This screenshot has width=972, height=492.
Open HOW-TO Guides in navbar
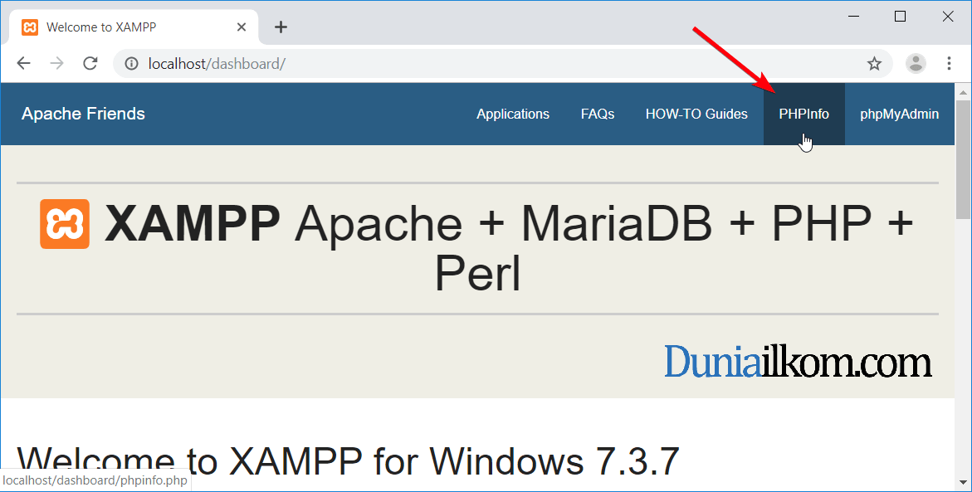coord(696,114)
